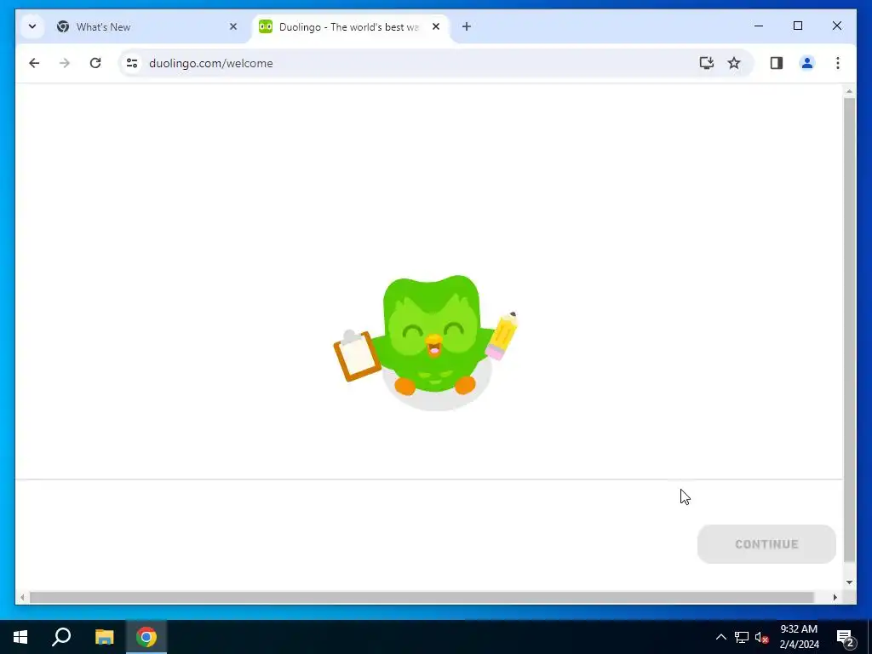Show hidden system tray icons

coord(720,637)
